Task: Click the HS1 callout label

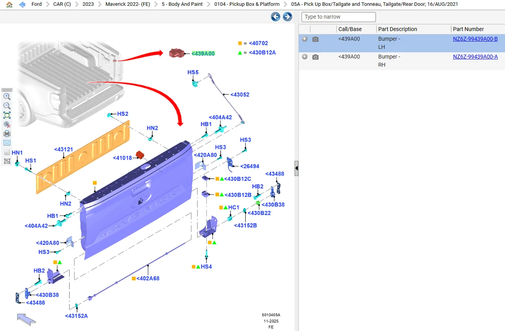Action: [x=31, y=160]
